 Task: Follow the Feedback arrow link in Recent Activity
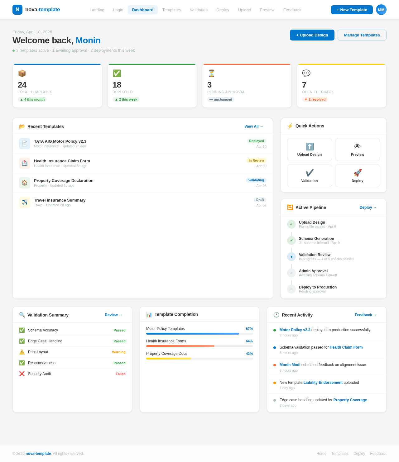click(366, 315)
